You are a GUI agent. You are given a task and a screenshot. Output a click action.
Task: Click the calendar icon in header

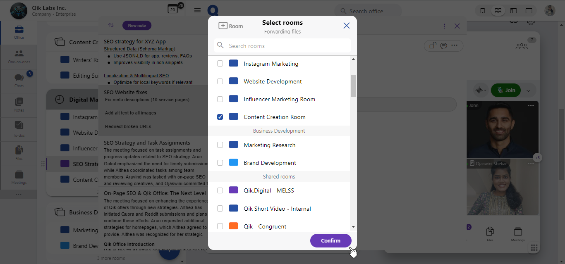click(x=172, y=10)
